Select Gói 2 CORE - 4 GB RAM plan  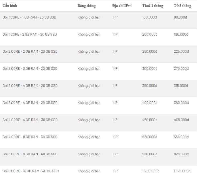(x=30, y=86)
